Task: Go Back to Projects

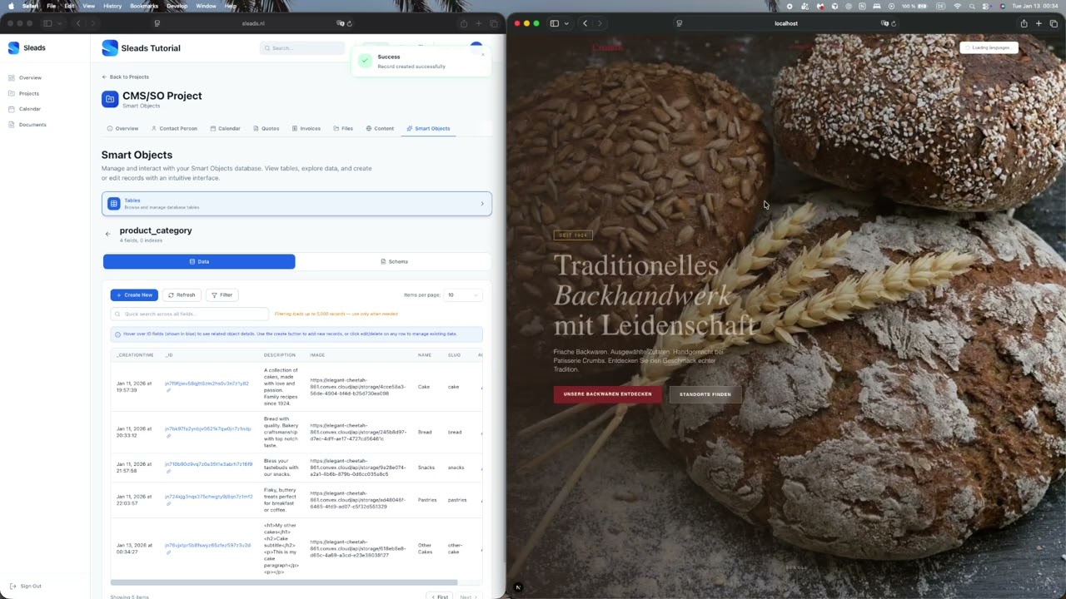Action: tap(125, 77)
